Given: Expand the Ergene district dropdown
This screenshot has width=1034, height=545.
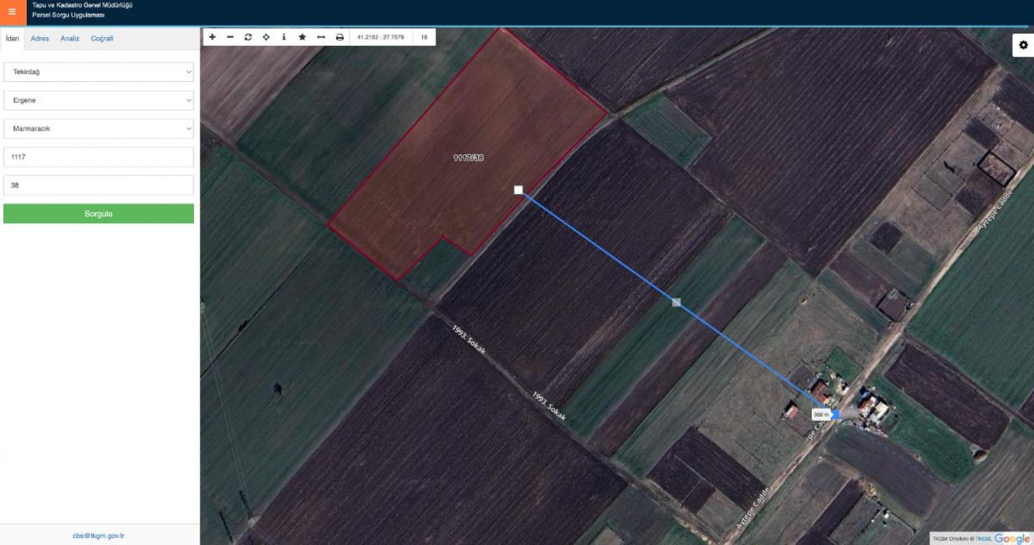Looking at the screenshot, I should coord(99,100).
